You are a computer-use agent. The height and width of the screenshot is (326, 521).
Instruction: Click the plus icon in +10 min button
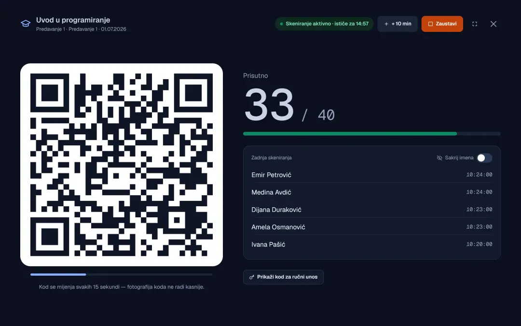click(x=386, y=24)
